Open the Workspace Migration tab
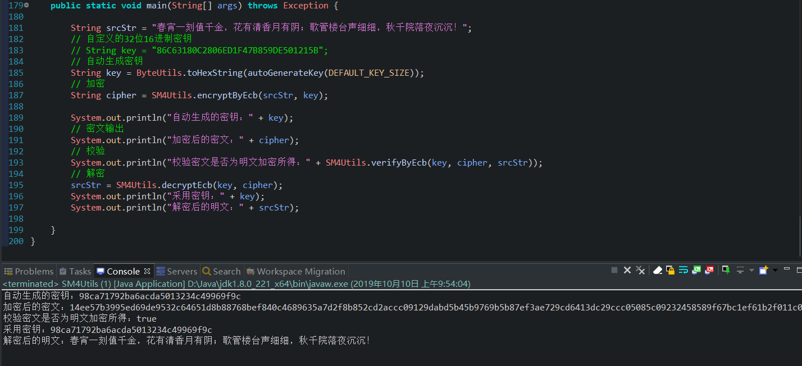 pos(296,271)
